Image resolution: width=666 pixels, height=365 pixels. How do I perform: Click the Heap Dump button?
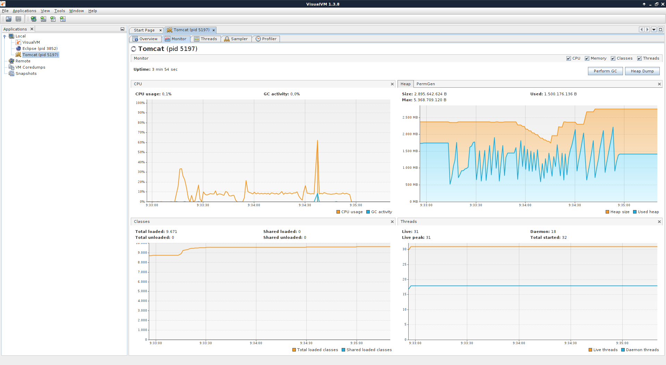[642, 71]
